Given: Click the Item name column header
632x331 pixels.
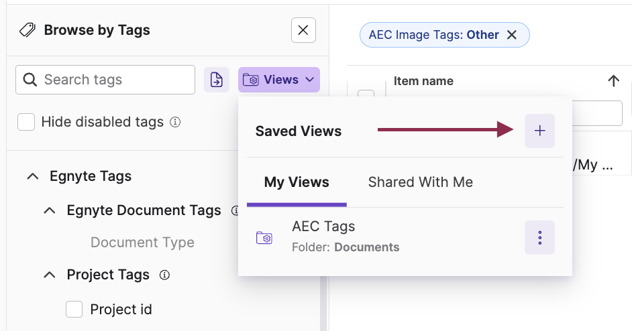Looking at the screenshot, I should (423, 81).
